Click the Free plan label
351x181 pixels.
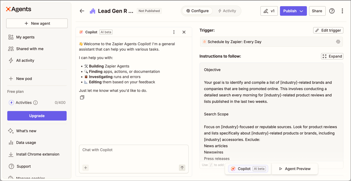pyautogui.click(x=15, y=92)
